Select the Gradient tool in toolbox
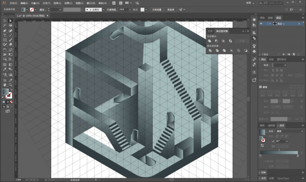The image size is (306, 182). [x=10, y=64]
